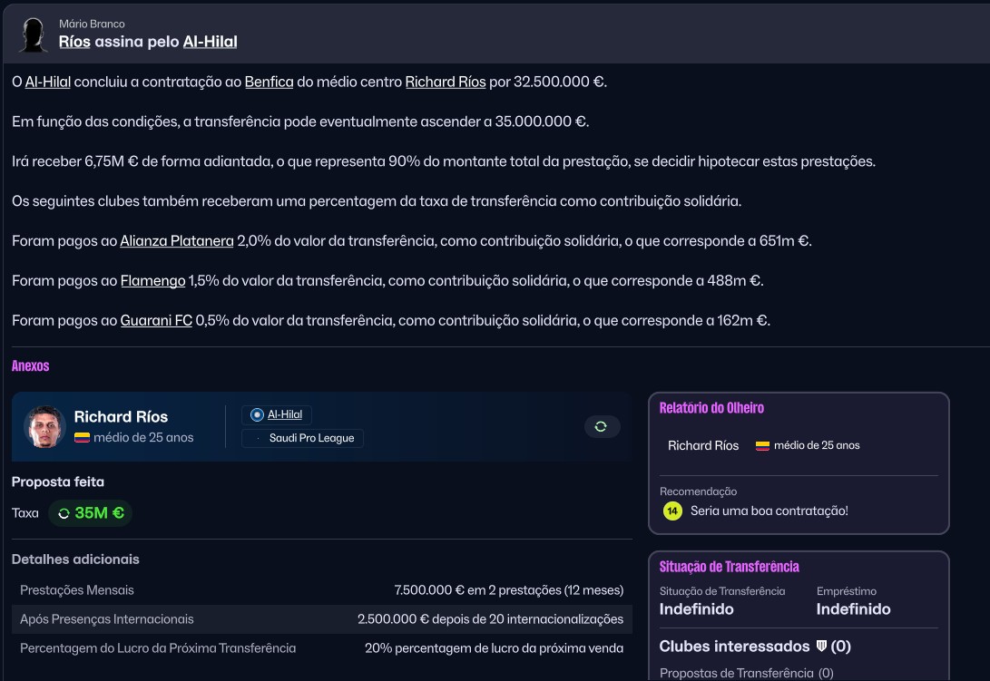Click Indefinido under Empréstimo

(x=854, y=609)
